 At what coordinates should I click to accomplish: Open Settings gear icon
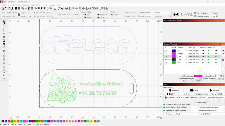point(59,8)
